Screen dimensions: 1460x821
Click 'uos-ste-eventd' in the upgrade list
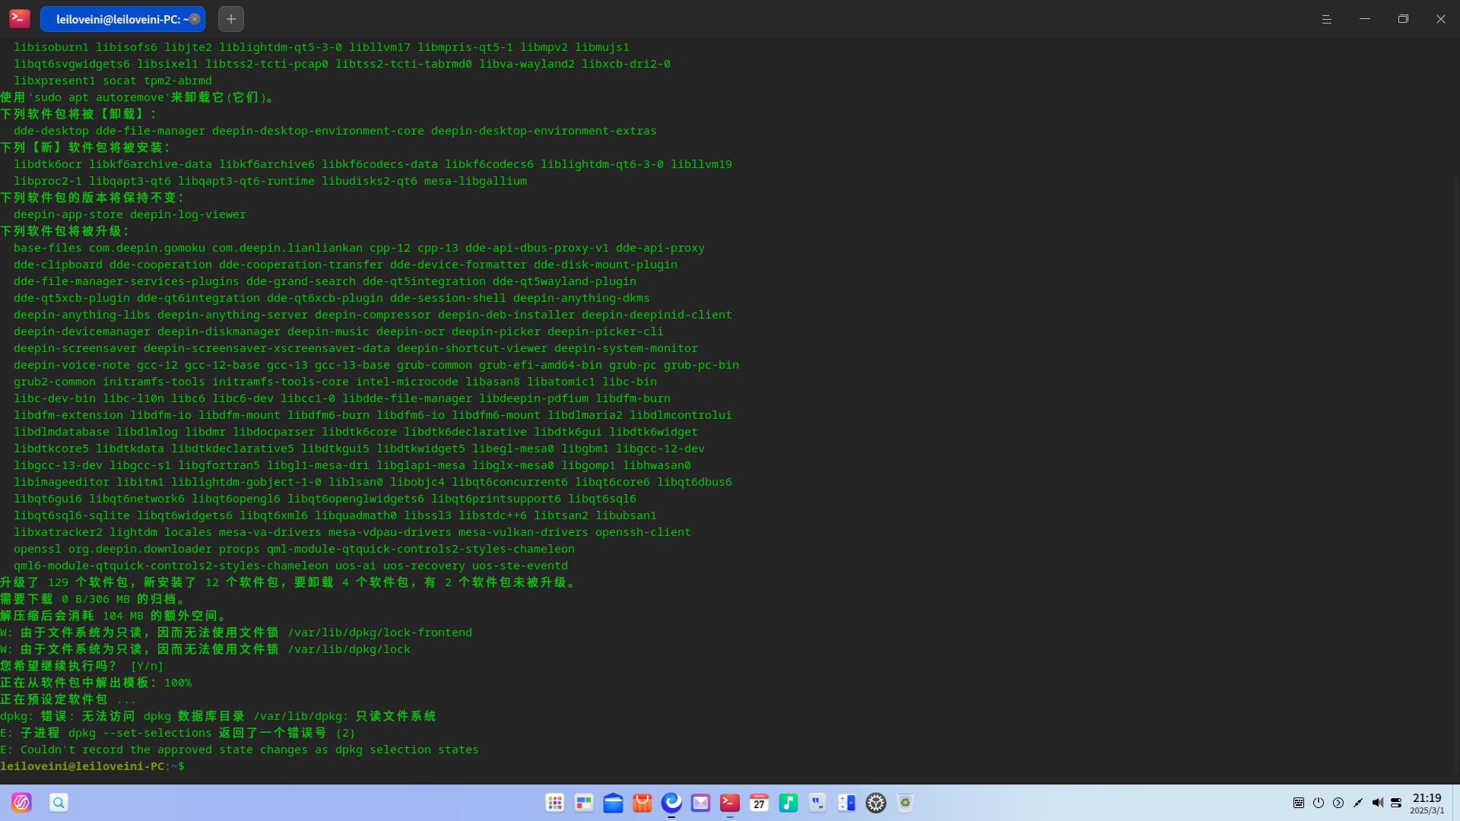click(520, 566)
